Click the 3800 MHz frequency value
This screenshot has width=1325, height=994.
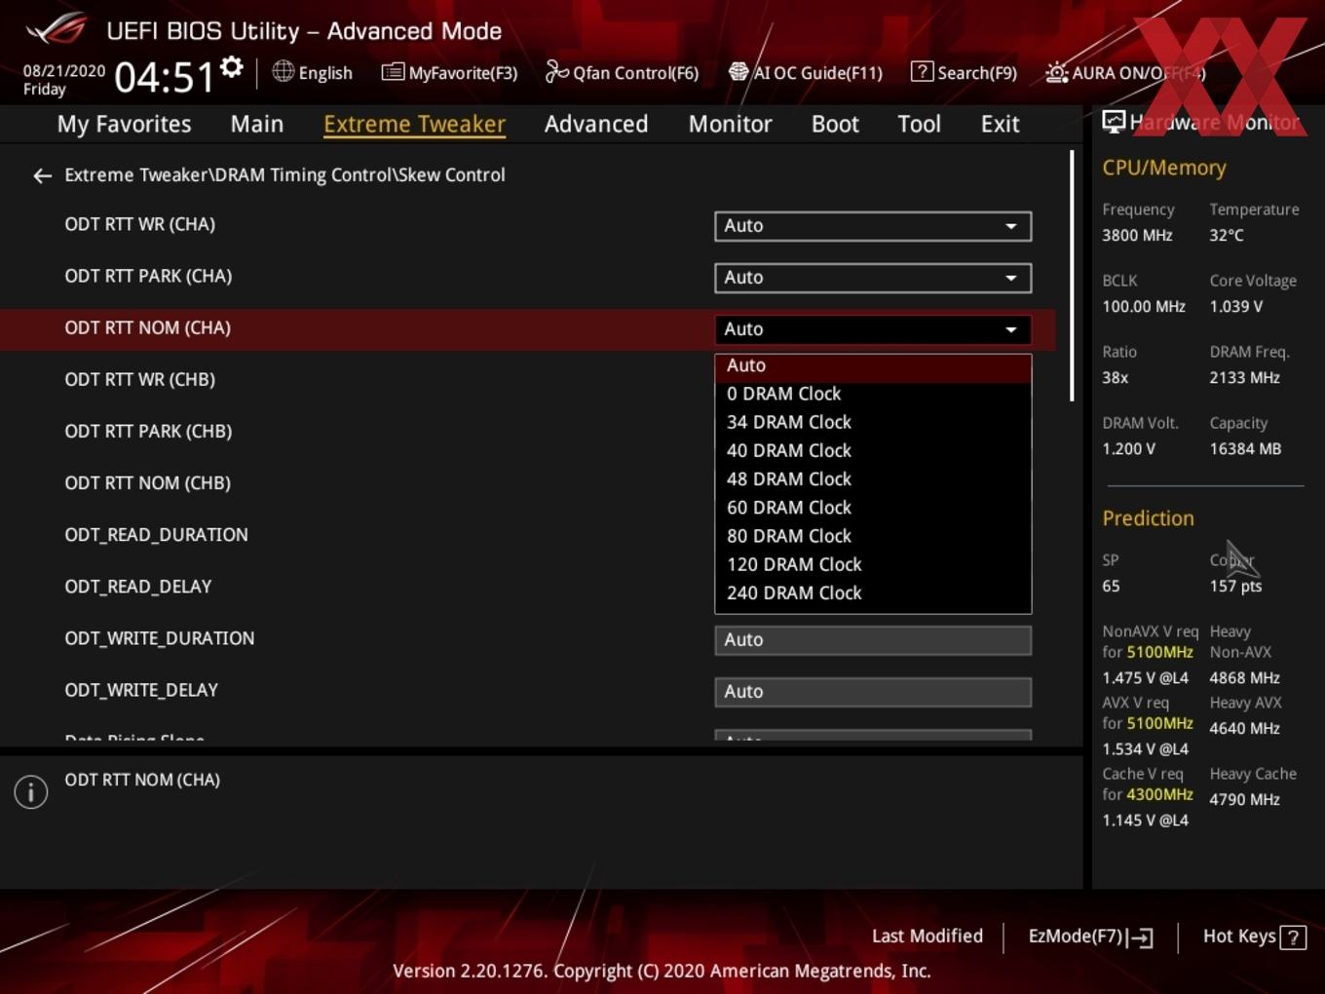click(1137, 236)
